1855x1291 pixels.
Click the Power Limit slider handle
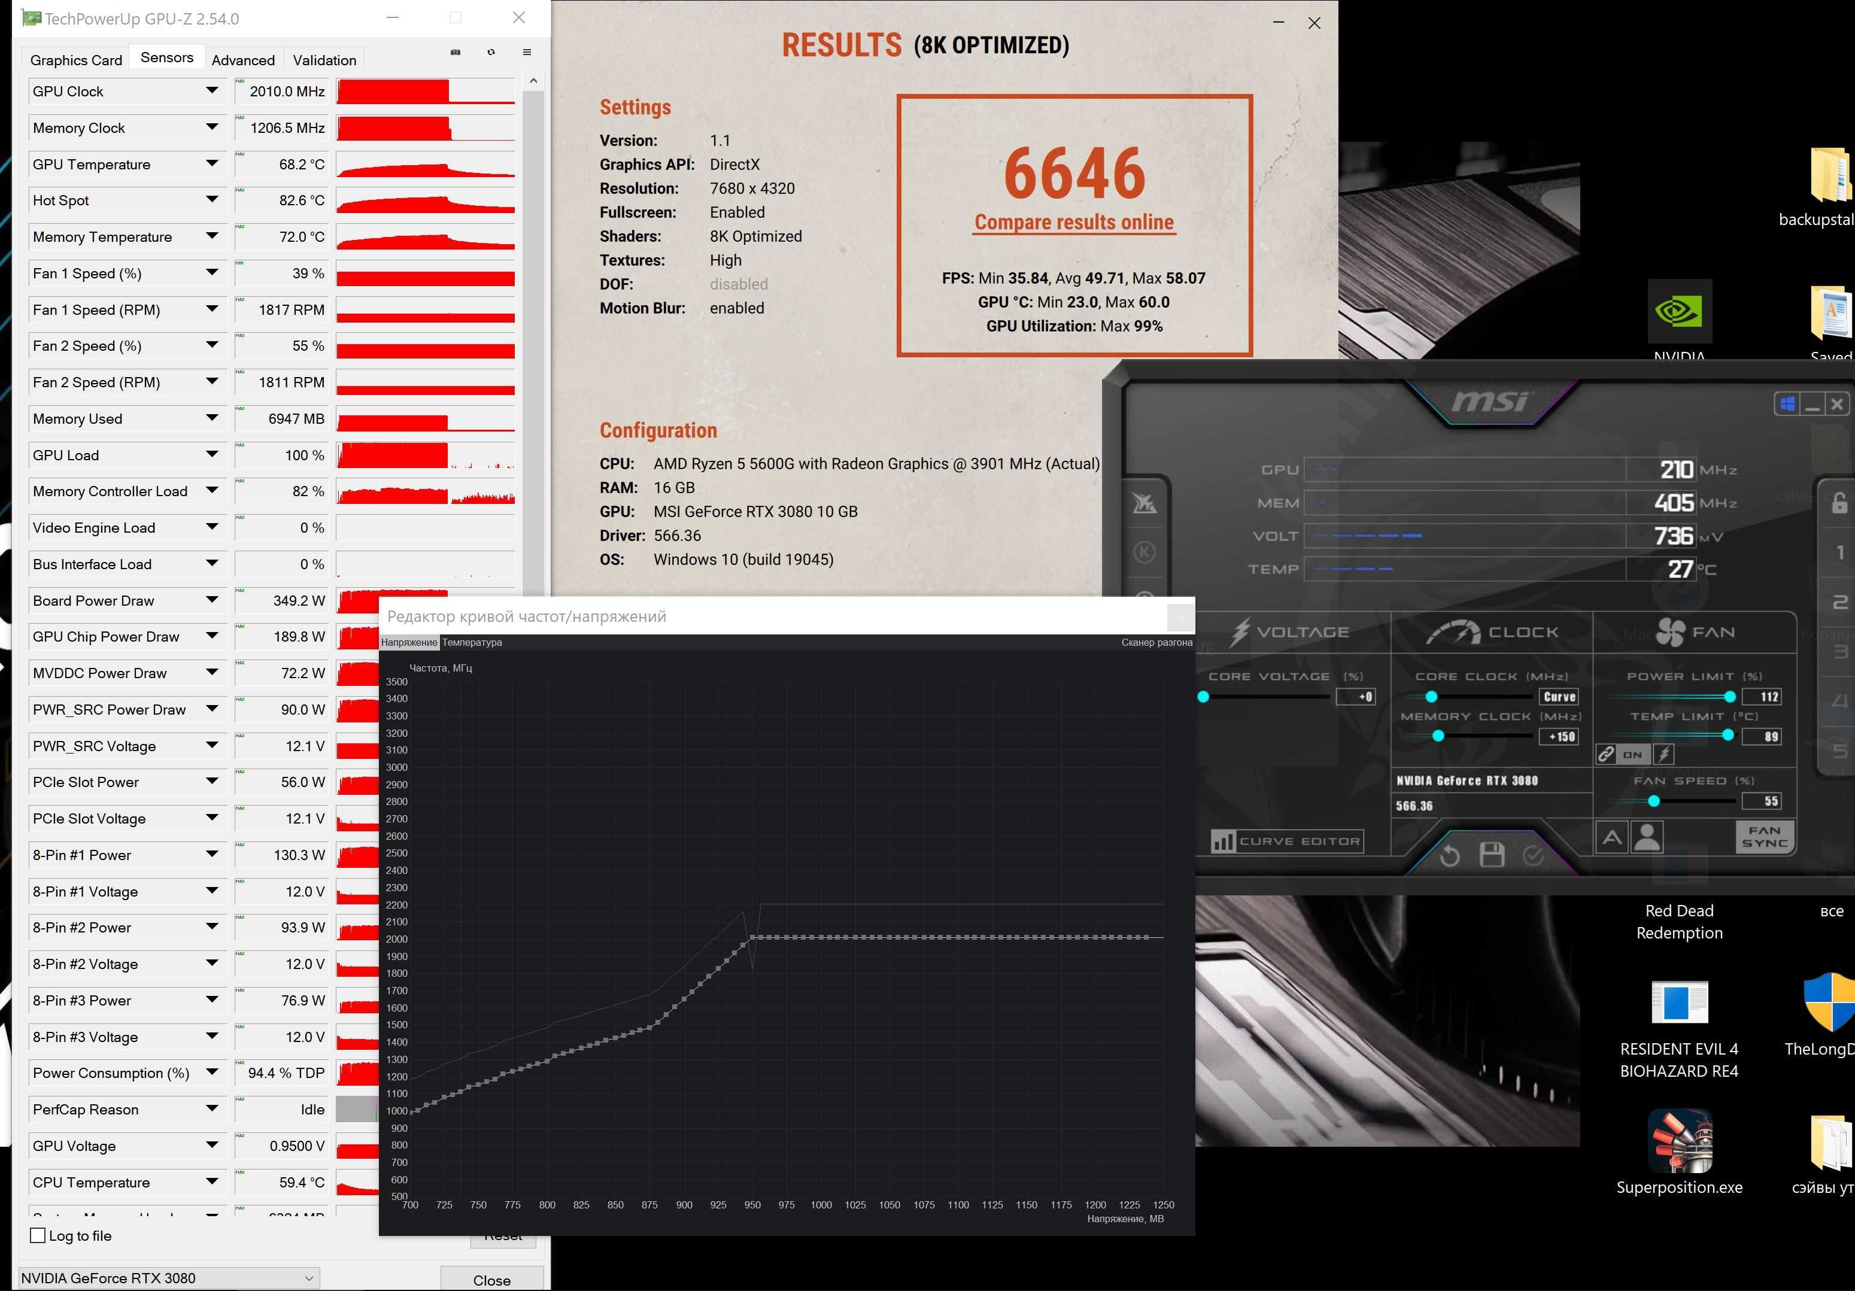click(1729, 697)
